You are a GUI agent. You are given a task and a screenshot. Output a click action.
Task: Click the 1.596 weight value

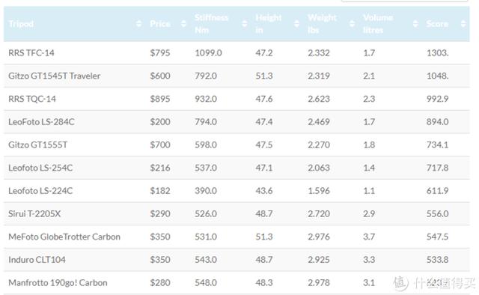pos(319,191)
